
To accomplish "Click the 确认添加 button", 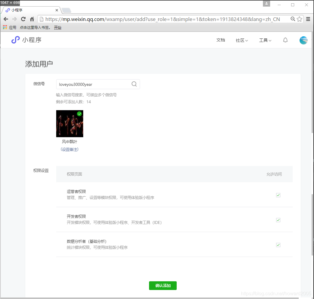I will (x=163, y=285).
